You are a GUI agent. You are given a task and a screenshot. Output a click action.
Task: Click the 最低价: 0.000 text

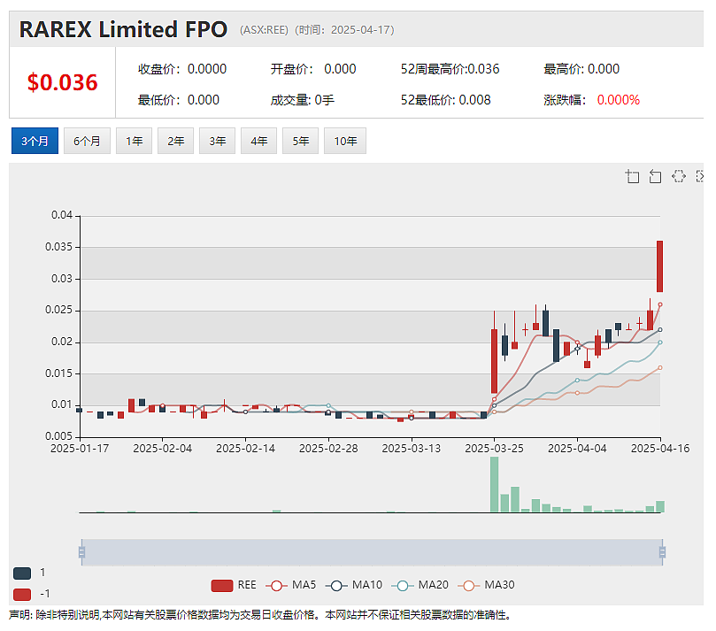click(x=179, y=100)
